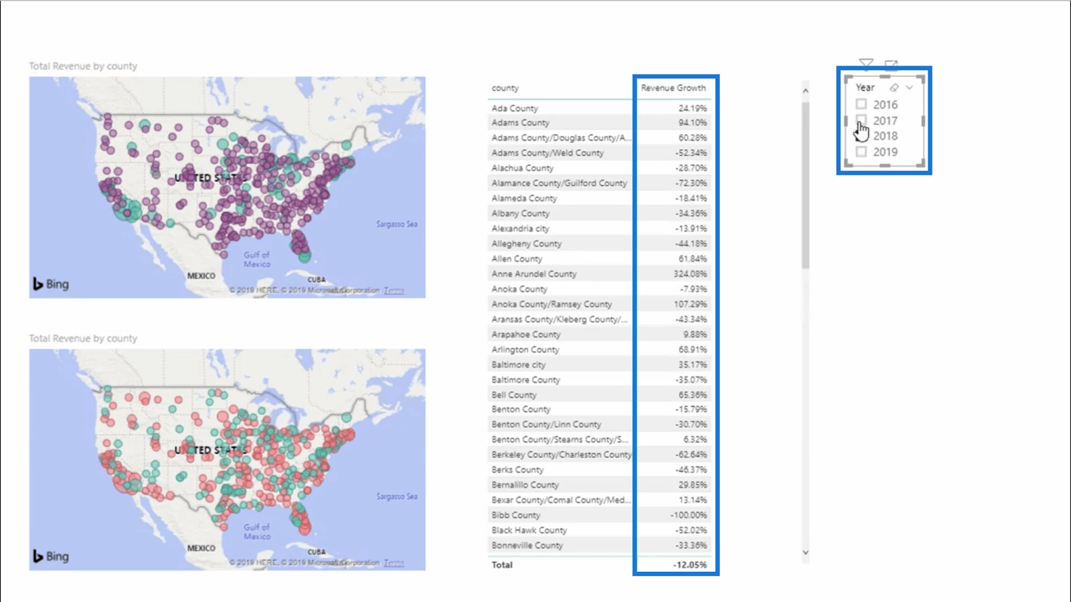The image size is (1071, 602).
Task: Tick the 2019 year checkbox
Action: pos(861,152)
